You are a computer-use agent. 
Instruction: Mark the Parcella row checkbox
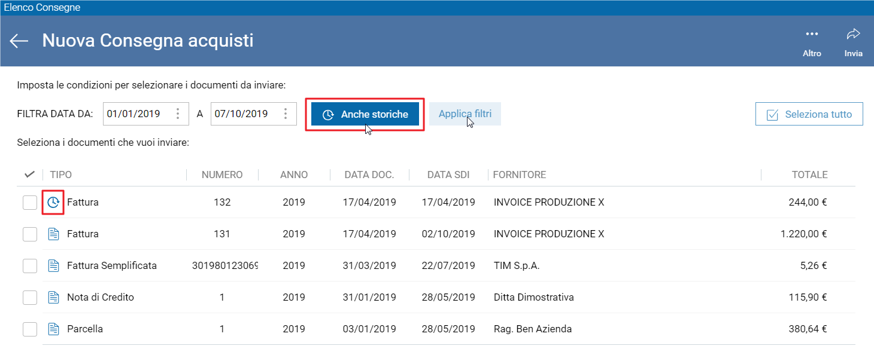click(x=30, y=329)
